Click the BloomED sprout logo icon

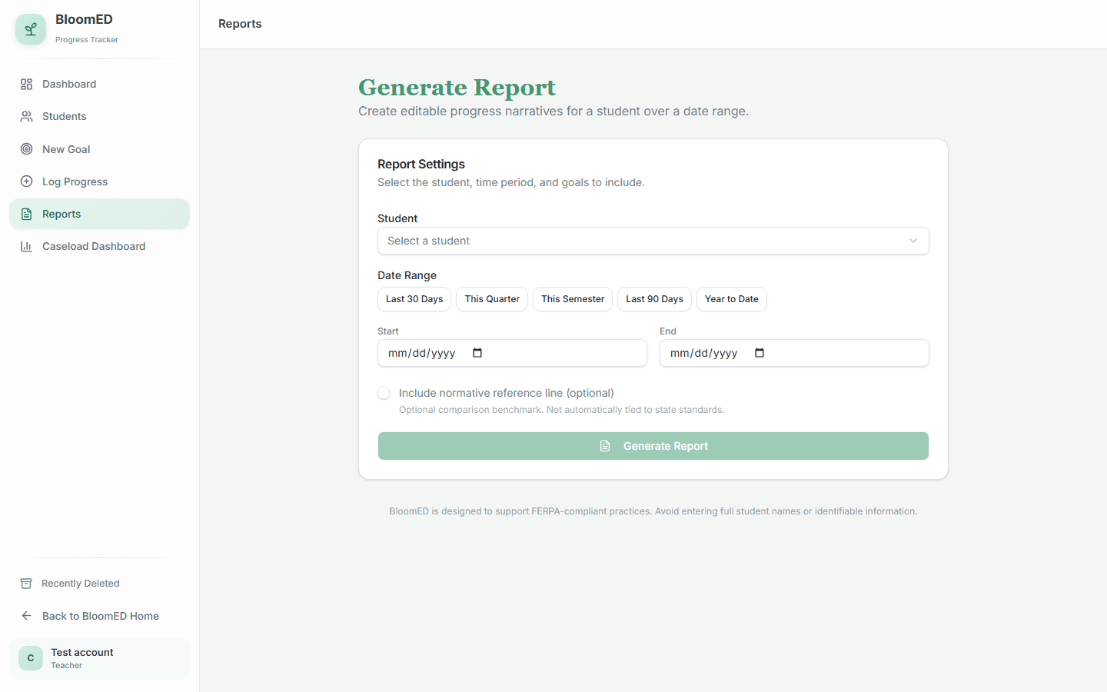pos(31,29)
